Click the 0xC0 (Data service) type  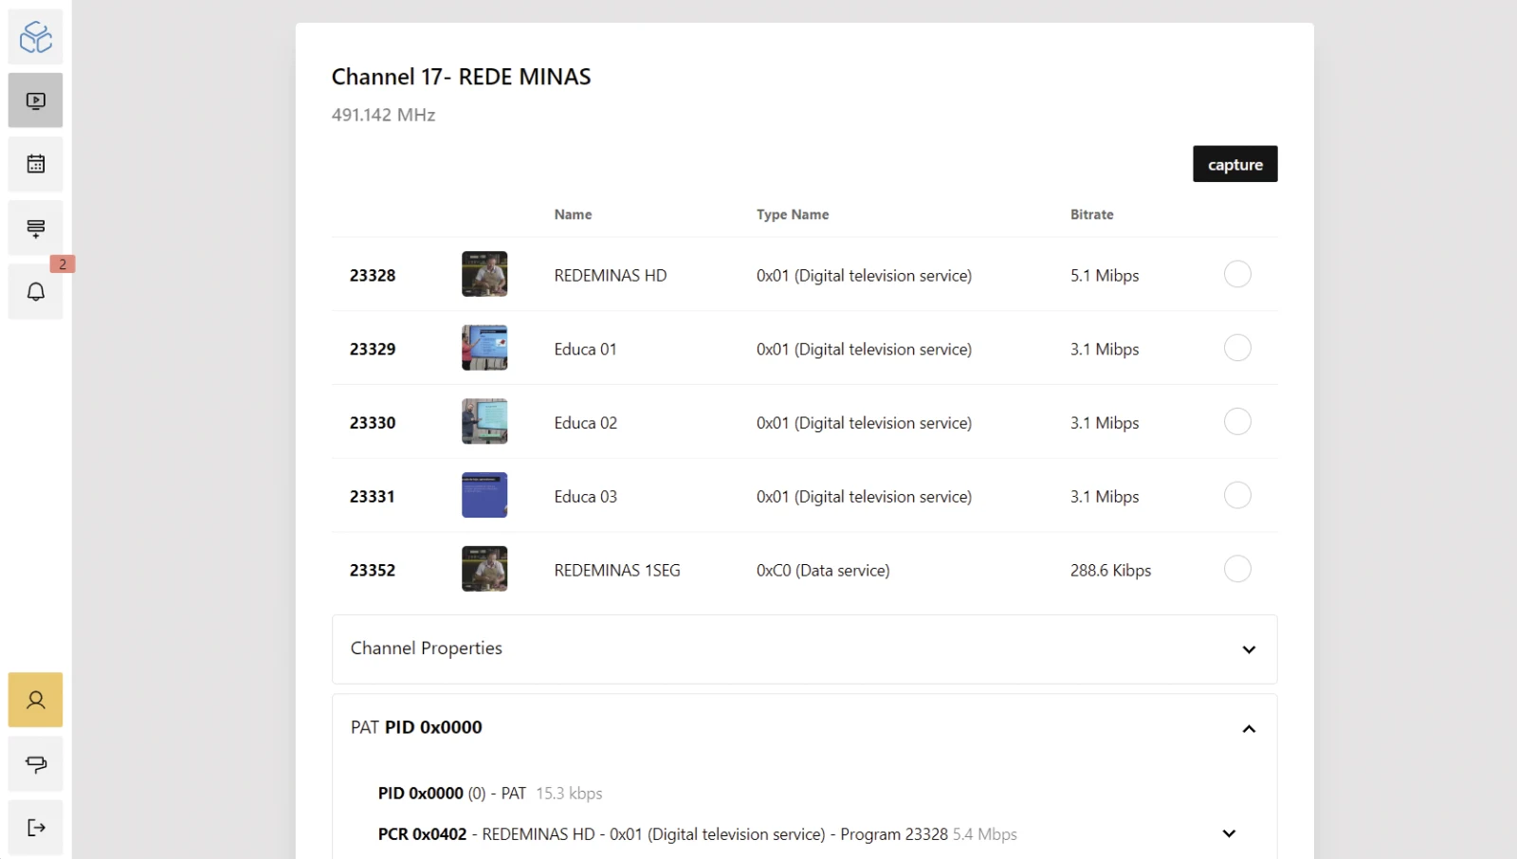(x=823, y=571)
